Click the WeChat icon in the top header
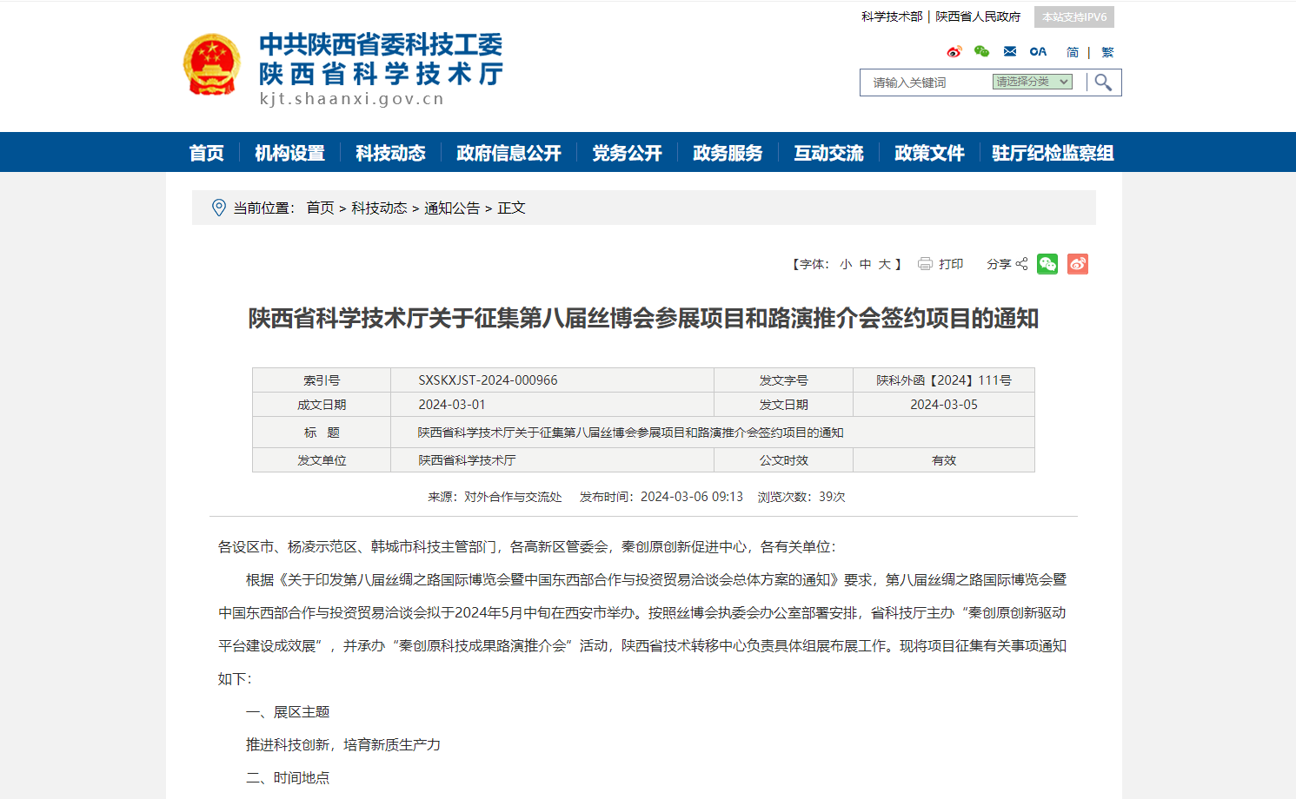The width and height of the screenshot is (1296, 799). pyautogui.click(x=981, y=51)
